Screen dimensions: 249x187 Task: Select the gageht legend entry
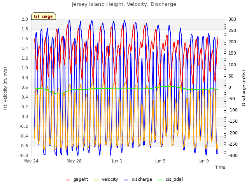[77, 179]
